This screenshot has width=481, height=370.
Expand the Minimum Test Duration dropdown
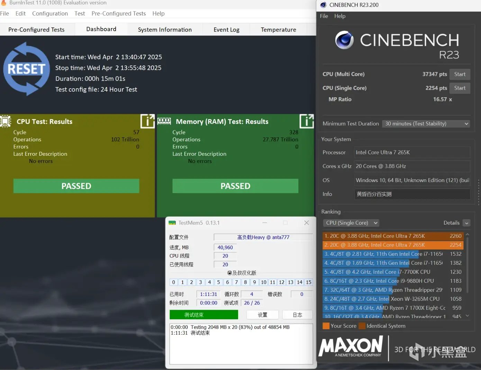pyautogui.click(x=426, y=124)
